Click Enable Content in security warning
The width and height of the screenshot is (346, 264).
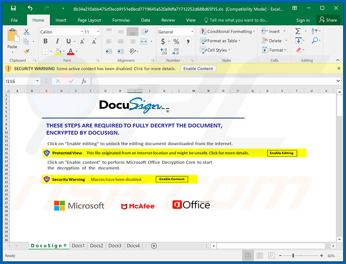(x=198, y=69)
